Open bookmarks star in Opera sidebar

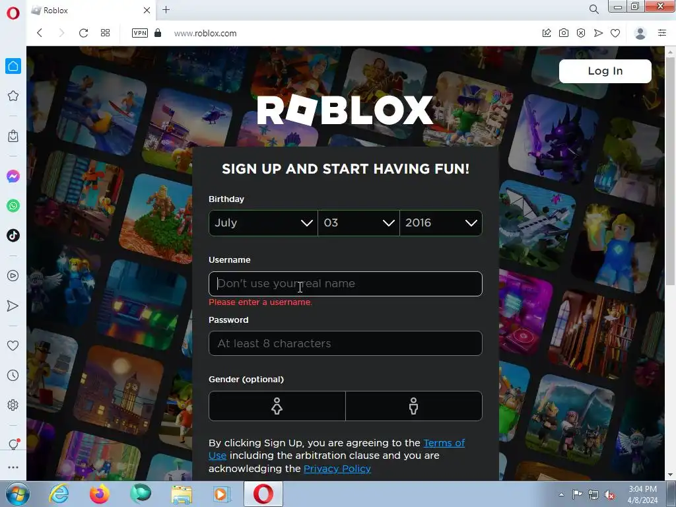(x=13, y=96)
